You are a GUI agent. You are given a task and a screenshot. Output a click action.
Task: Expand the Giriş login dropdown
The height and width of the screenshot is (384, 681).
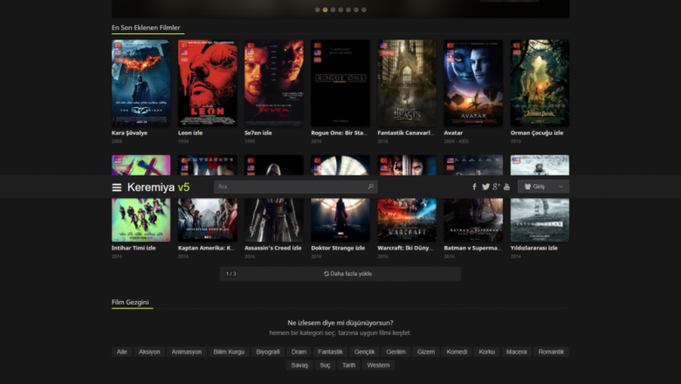[x=543, y=187]
